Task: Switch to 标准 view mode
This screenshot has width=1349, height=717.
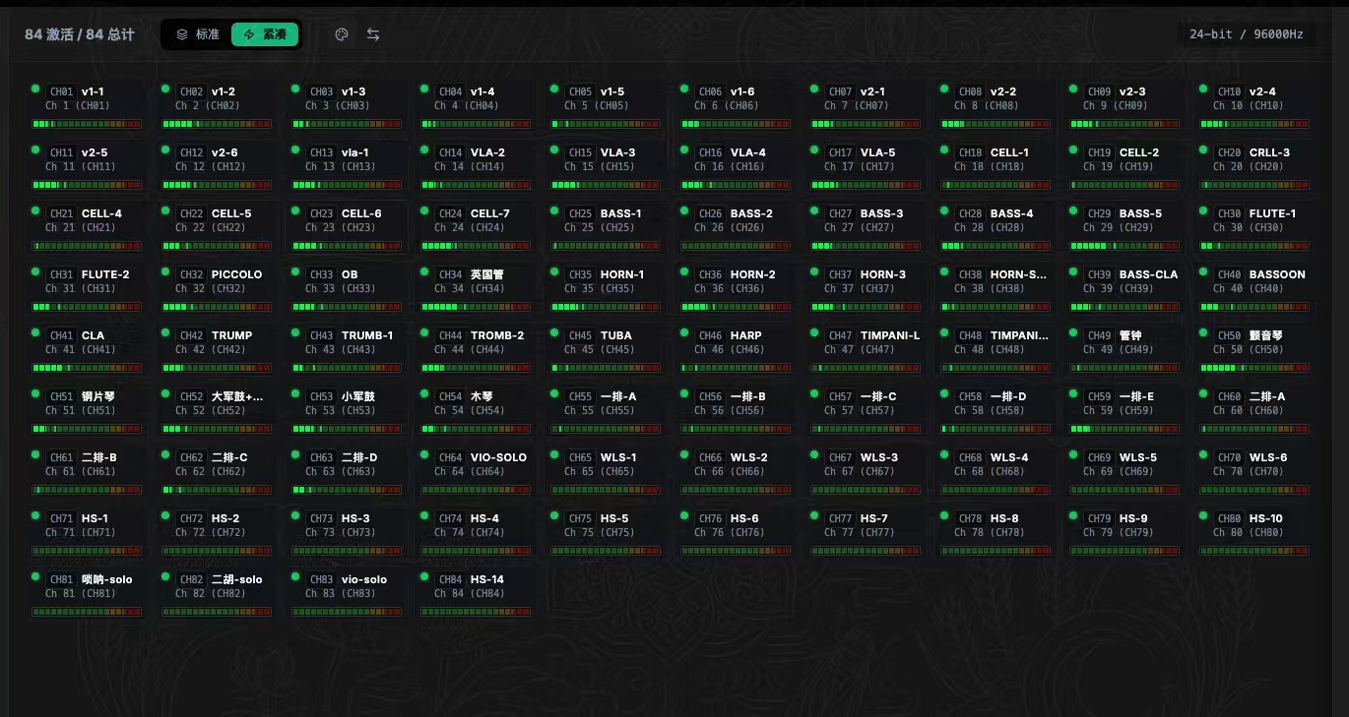Action: click(198, 34)
